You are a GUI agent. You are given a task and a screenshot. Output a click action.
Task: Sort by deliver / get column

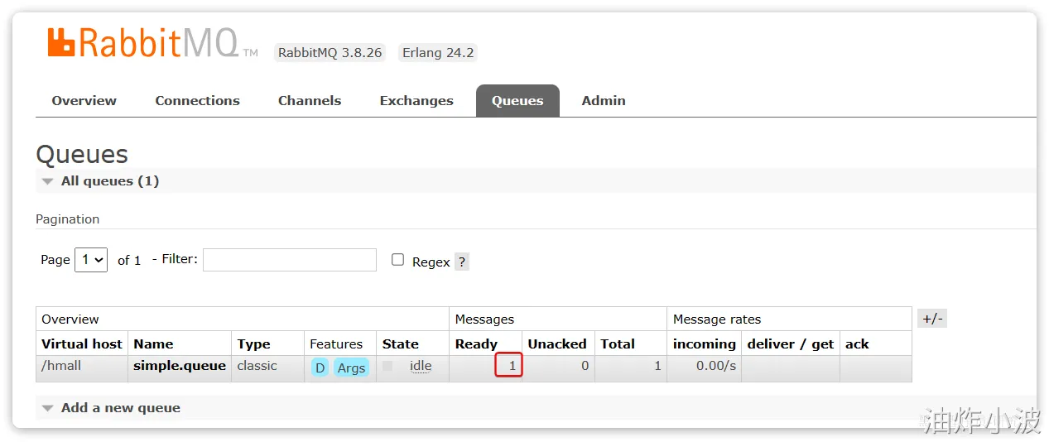(x=791, y=344)
